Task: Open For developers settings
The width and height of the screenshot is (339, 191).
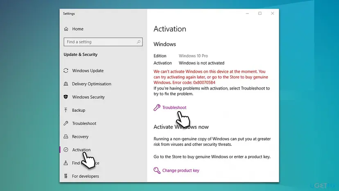Action: 86,176
